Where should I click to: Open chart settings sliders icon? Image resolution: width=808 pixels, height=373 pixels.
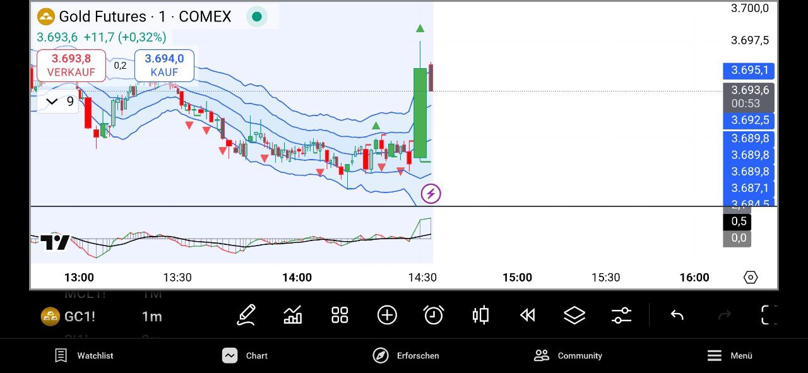point(621,315)
